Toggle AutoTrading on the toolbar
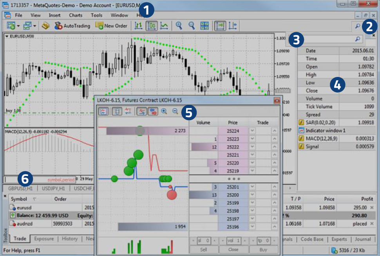380x256 pixels. point(72,26)
